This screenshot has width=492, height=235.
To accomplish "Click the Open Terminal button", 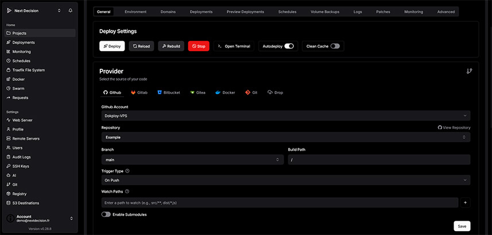I will pyautogui.click(x=234, y=46).
